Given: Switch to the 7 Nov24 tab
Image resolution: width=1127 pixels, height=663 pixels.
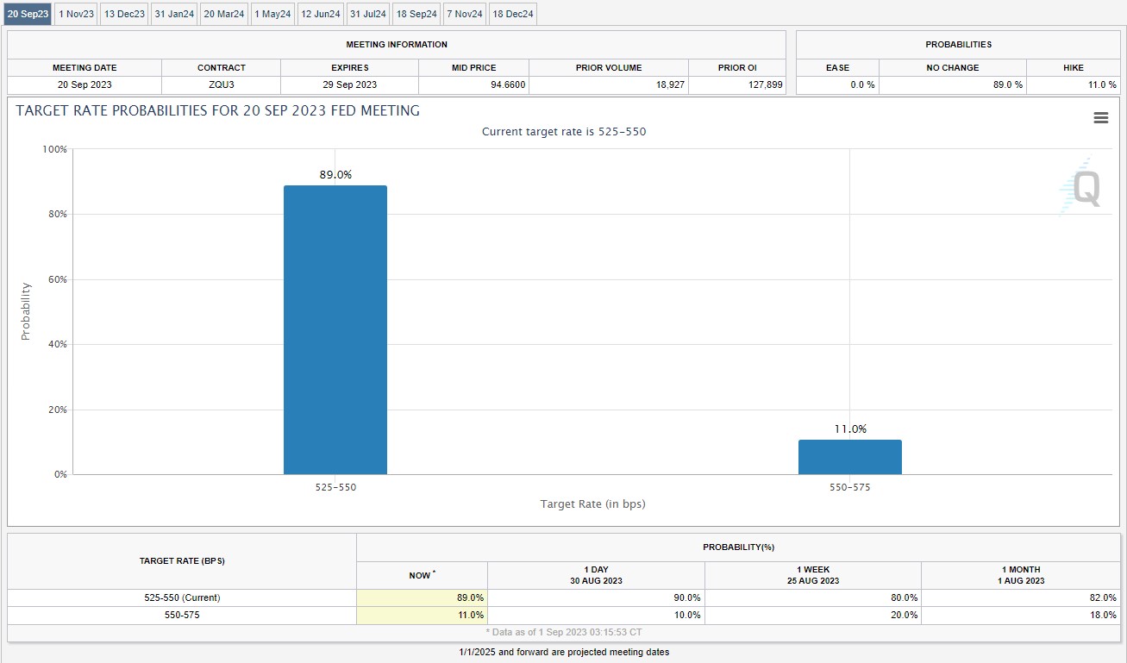Looking at the screenshot, I should tap(465, 14).
